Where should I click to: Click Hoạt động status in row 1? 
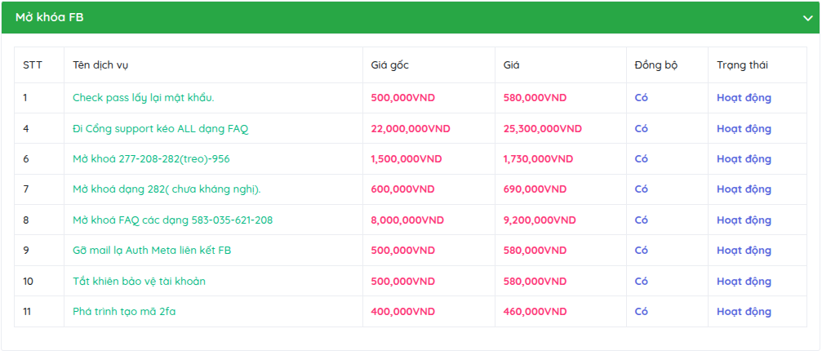point(744,98)
